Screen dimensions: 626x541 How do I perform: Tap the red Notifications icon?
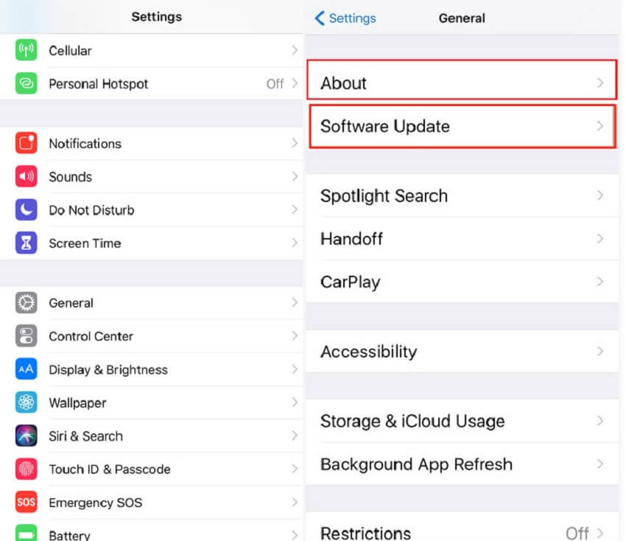click(x=26, y=144)
